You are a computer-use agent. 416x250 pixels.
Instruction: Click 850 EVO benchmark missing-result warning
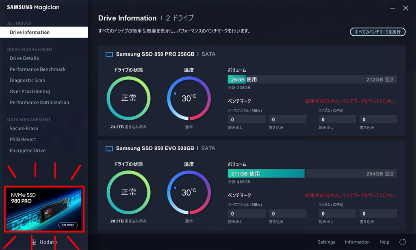(351, 195)
